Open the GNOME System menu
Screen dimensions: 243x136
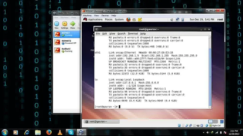point(119,20)
